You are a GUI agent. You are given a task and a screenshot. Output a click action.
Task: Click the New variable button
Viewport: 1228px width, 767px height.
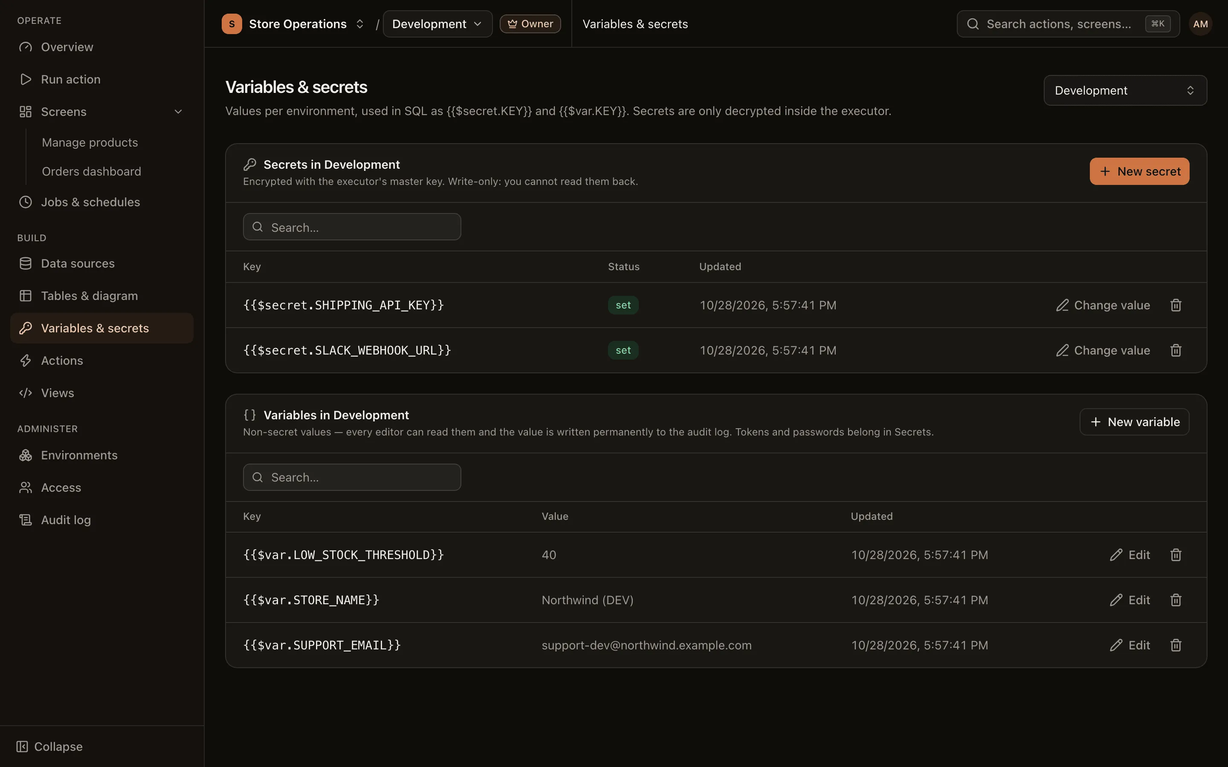[1134, 422]
